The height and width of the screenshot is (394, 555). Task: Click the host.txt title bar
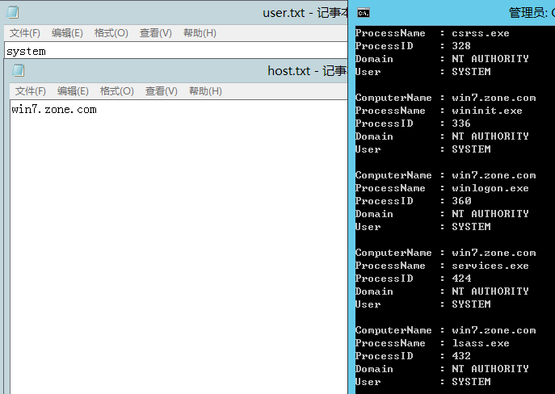162,71
